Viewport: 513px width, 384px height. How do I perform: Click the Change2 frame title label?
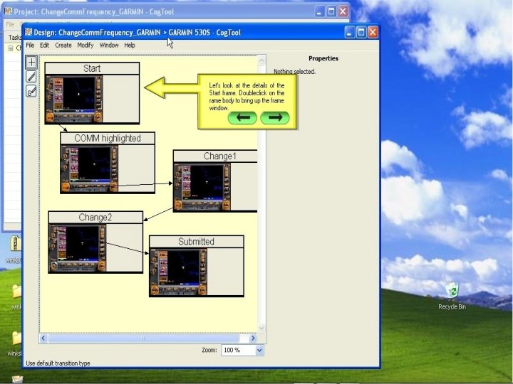[95, 217]
